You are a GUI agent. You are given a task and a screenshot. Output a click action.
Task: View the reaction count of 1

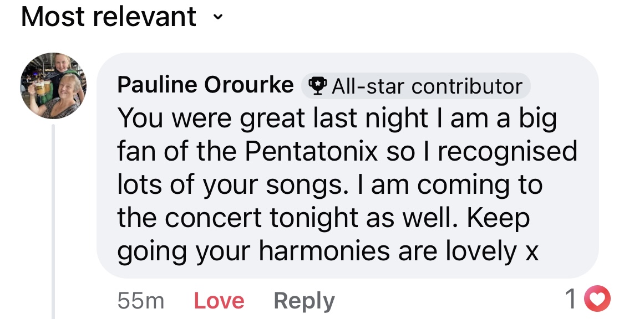click(x=571, y=300)
